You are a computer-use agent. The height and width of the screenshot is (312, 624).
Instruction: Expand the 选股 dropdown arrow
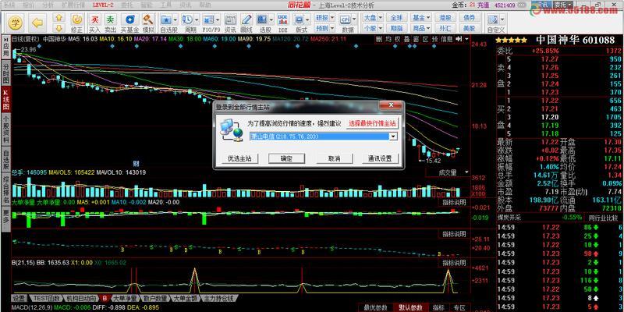point(271,19)
